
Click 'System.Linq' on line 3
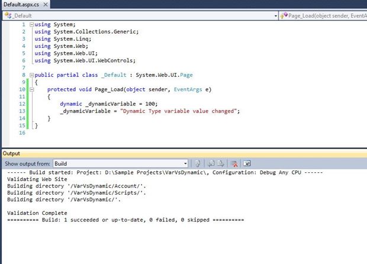tap(71, 39)
